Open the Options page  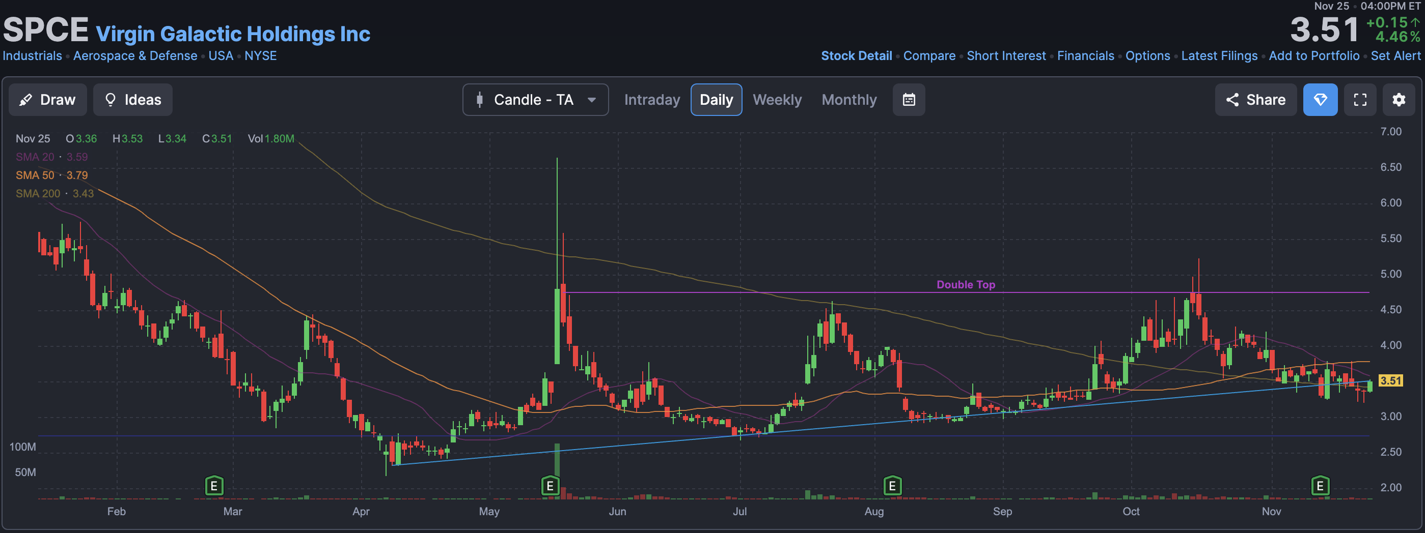pos(1147,56)
